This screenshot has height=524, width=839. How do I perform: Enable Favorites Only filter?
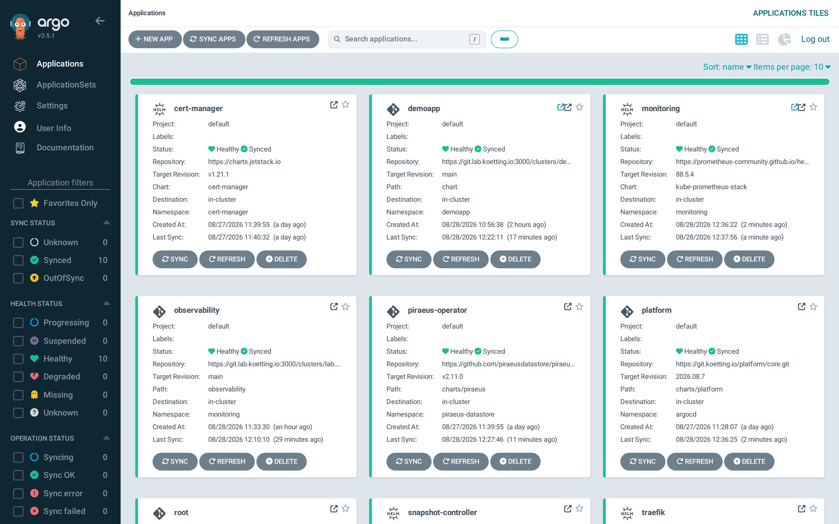click(18, 203)
